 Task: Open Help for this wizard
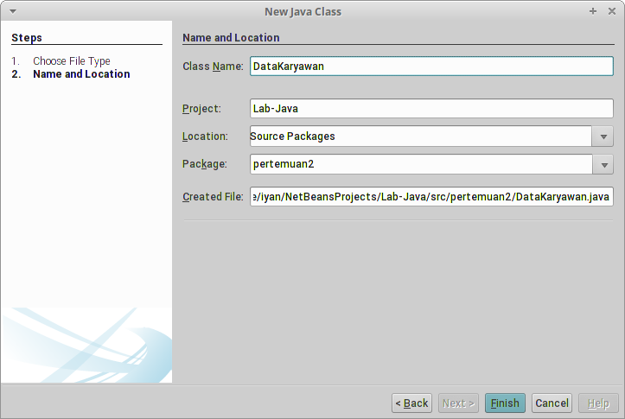(x=598, y=403)
